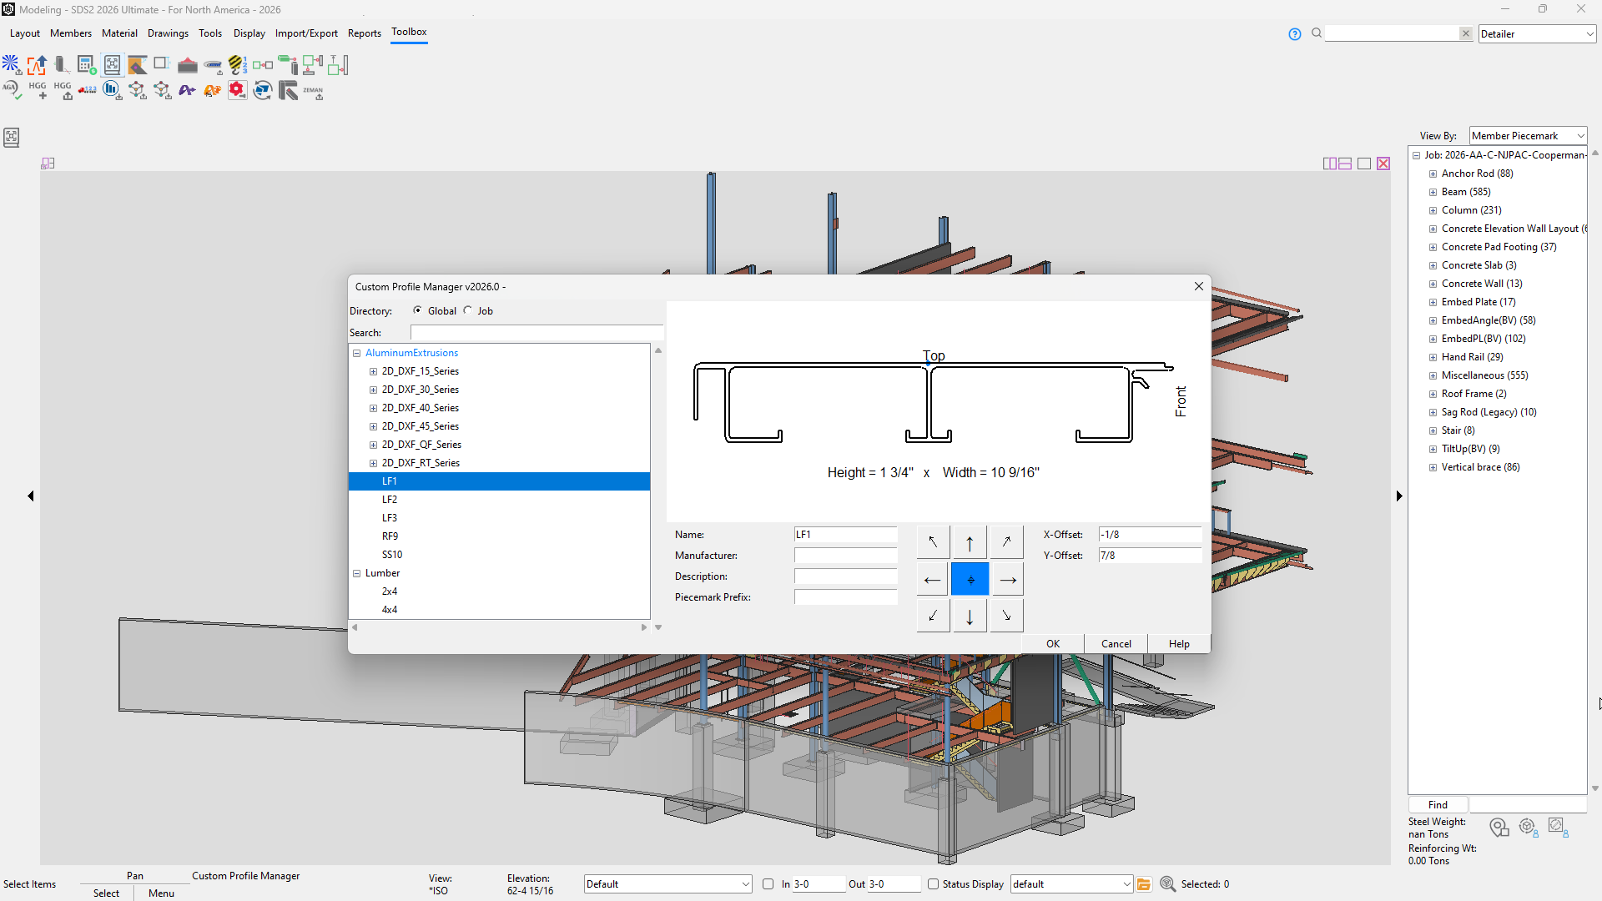Click the calculator with green badge icon
The image size is (1602, 901).
point(86,65)
